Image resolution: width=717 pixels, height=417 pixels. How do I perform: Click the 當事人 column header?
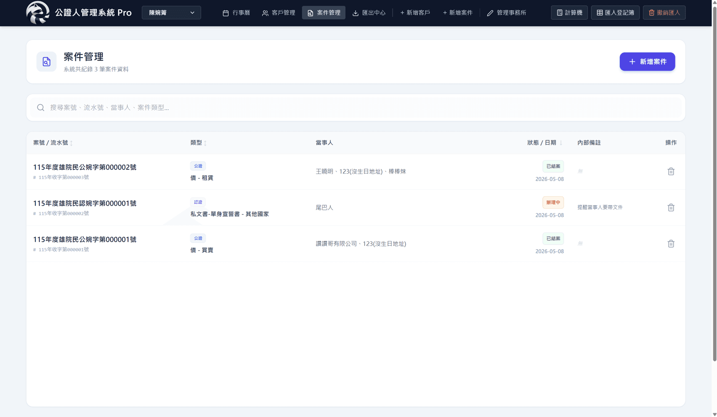tap(324, 143)
